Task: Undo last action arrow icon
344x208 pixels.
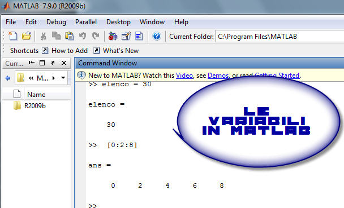Action: pyautogui.click(x=83, y=36)
